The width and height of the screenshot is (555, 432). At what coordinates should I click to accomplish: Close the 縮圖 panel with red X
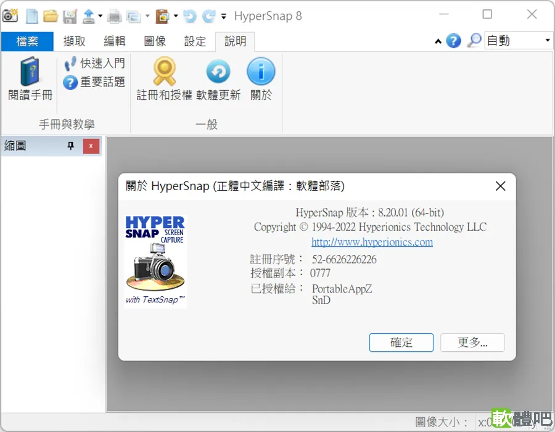click(x=91, y=146)
